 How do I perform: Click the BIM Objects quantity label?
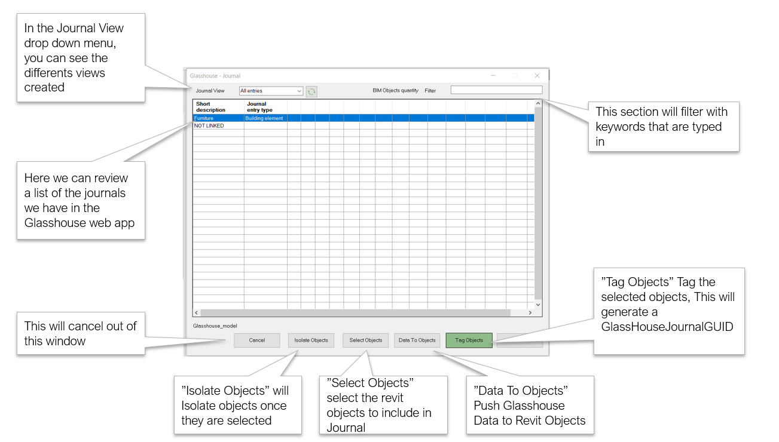pos(395,91)
